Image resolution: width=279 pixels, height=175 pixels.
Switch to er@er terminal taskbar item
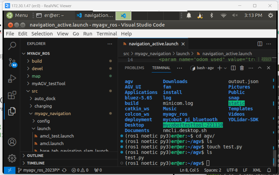tap(50, 15)
